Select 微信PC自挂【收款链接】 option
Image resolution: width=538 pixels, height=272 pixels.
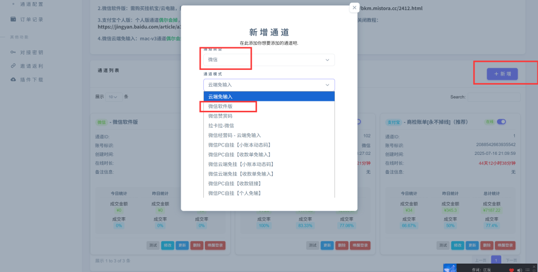click(x=269, y=183)
